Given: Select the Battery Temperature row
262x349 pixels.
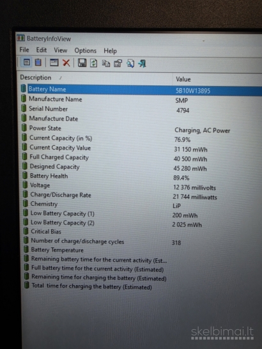Looking at the screenshot, I should pos(141,250).
